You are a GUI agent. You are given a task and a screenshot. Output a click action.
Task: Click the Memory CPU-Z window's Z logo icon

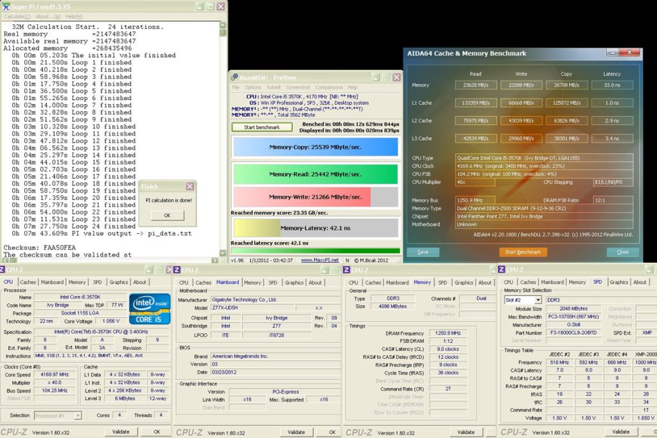point(347,270)
